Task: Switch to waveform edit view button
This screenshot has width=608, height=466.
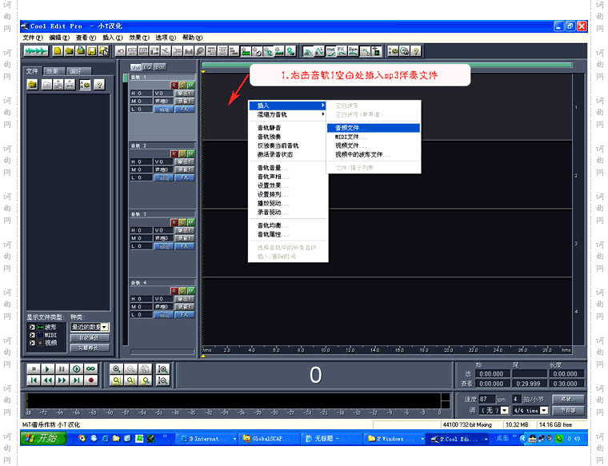Action: pyautogui.click(x=36, y=51)
